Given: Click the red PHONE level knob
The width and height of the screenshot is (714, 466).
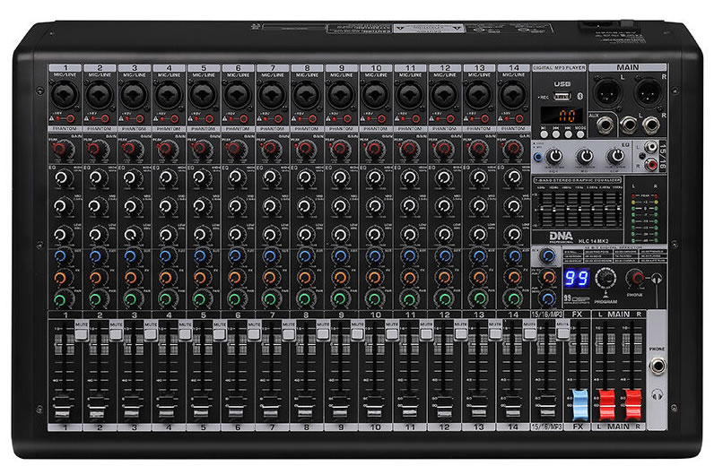Looking at the screenshot, I should (635, 277).
